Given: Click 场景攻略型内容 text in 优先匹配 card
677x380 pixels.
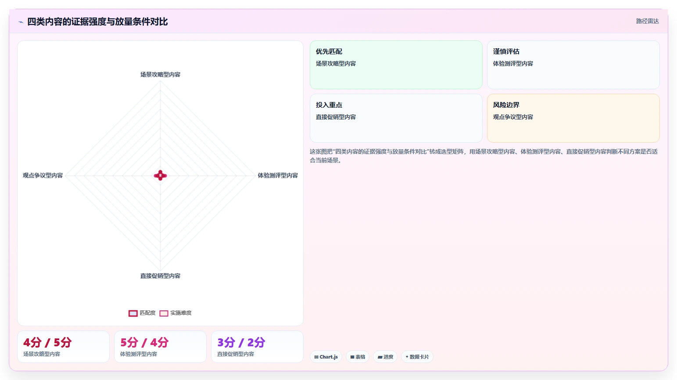Looking at the screenshot, I should coord(336,63).
